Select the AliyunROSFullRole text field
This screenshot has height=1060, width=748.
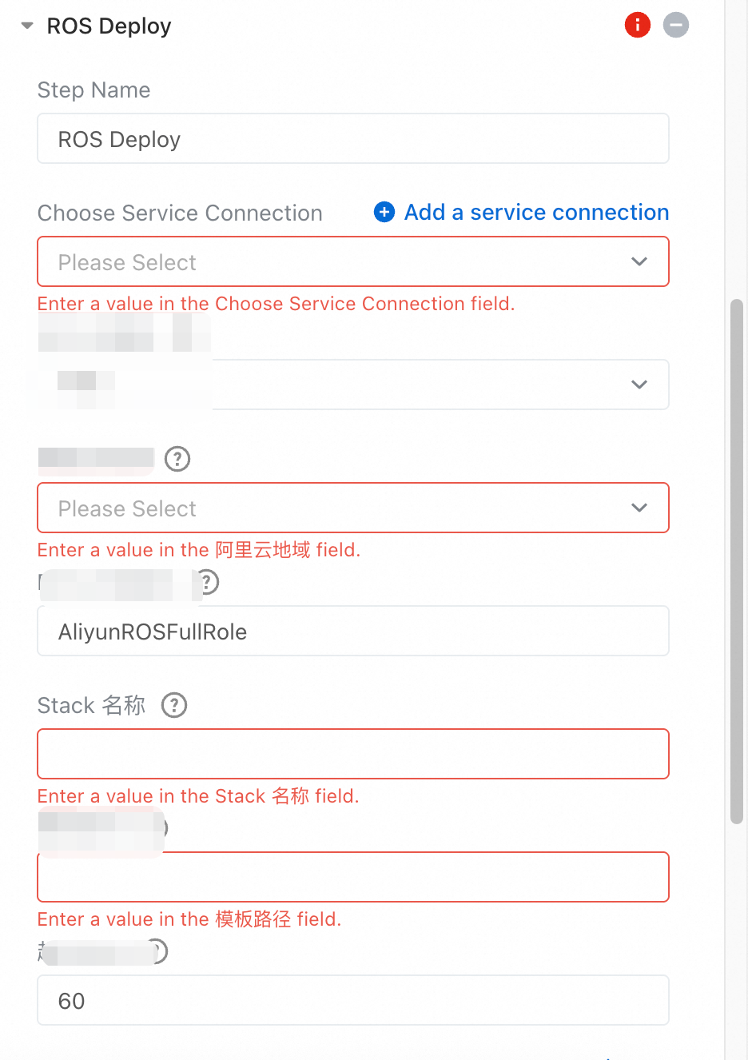(352, 631)
